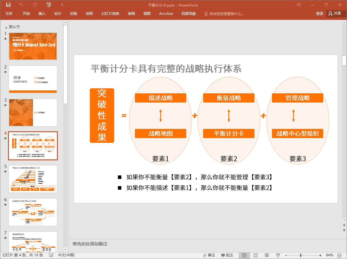Select Normal view icon in status bar
Image resolution: width=347 pixels, height=259 pixels.
coord(244,255)
